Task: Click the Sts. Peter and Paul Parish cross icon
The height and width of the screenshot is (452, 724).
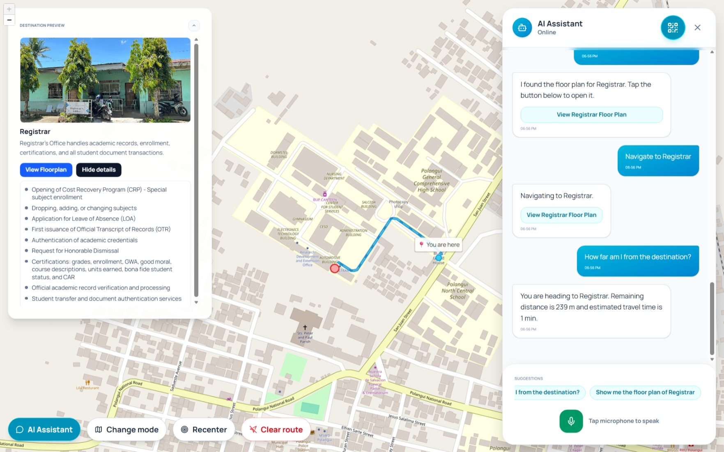Action: click(305, 328)
